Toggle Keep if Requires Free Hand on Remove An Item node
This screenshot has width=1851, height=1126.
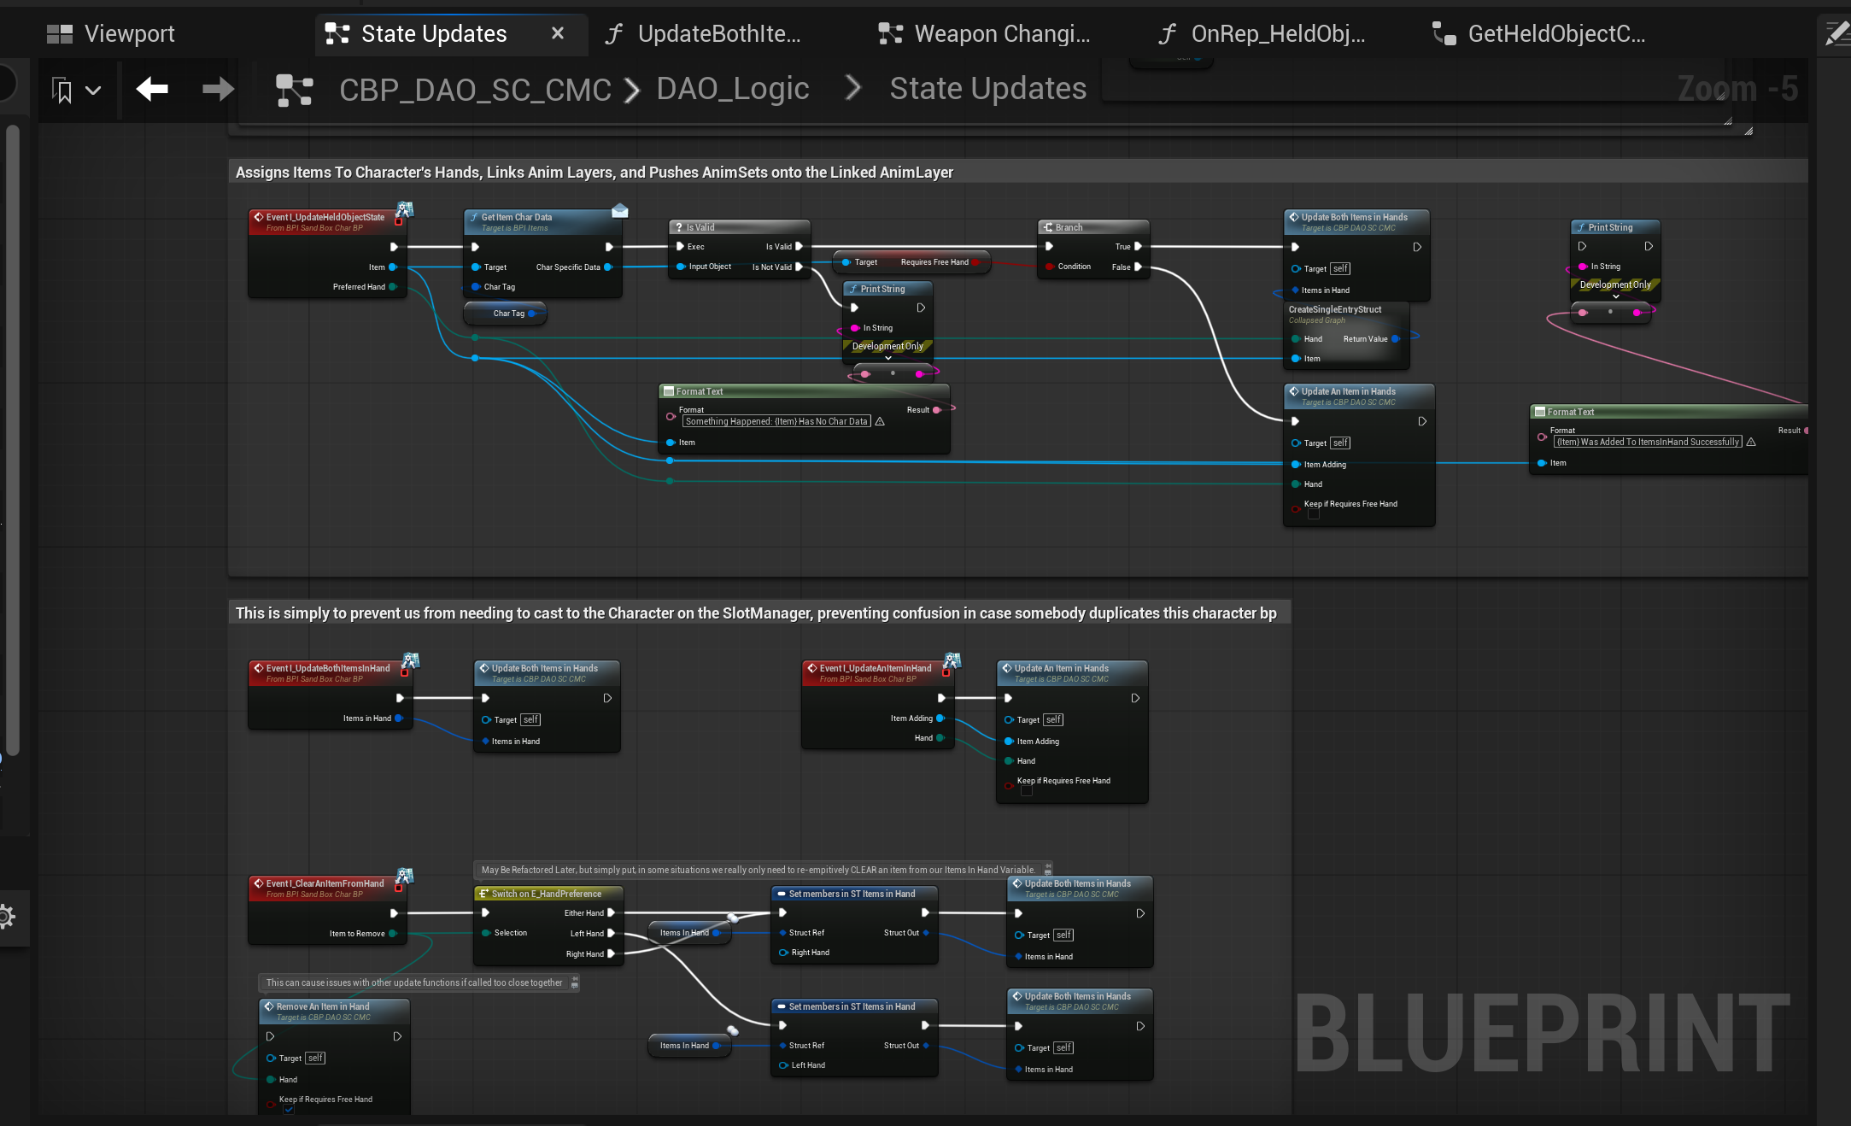tap(289, 1110)
